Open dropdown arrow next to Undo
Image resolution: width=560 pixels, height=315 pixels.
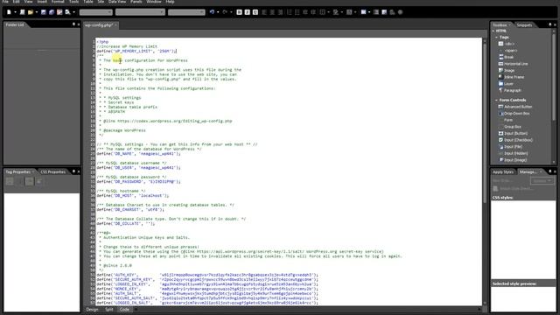coord(218,12)
